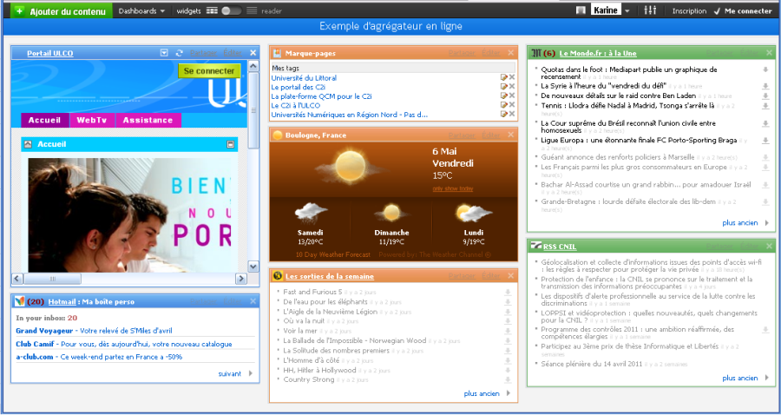Click the RSS CNIL feed icon
The height and width of the screenshot is (415, 781).
536,246
